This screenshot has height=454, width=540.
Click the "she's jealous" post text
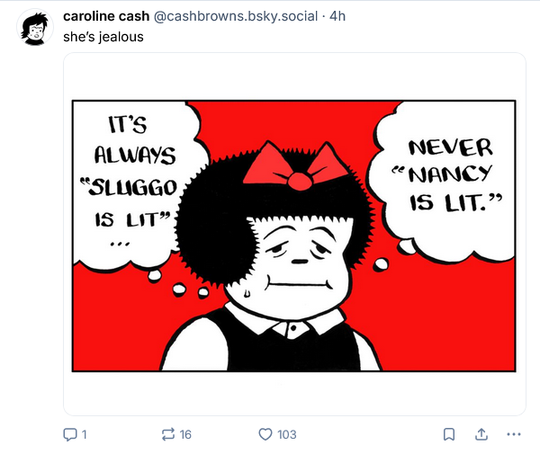pos(103,37)
